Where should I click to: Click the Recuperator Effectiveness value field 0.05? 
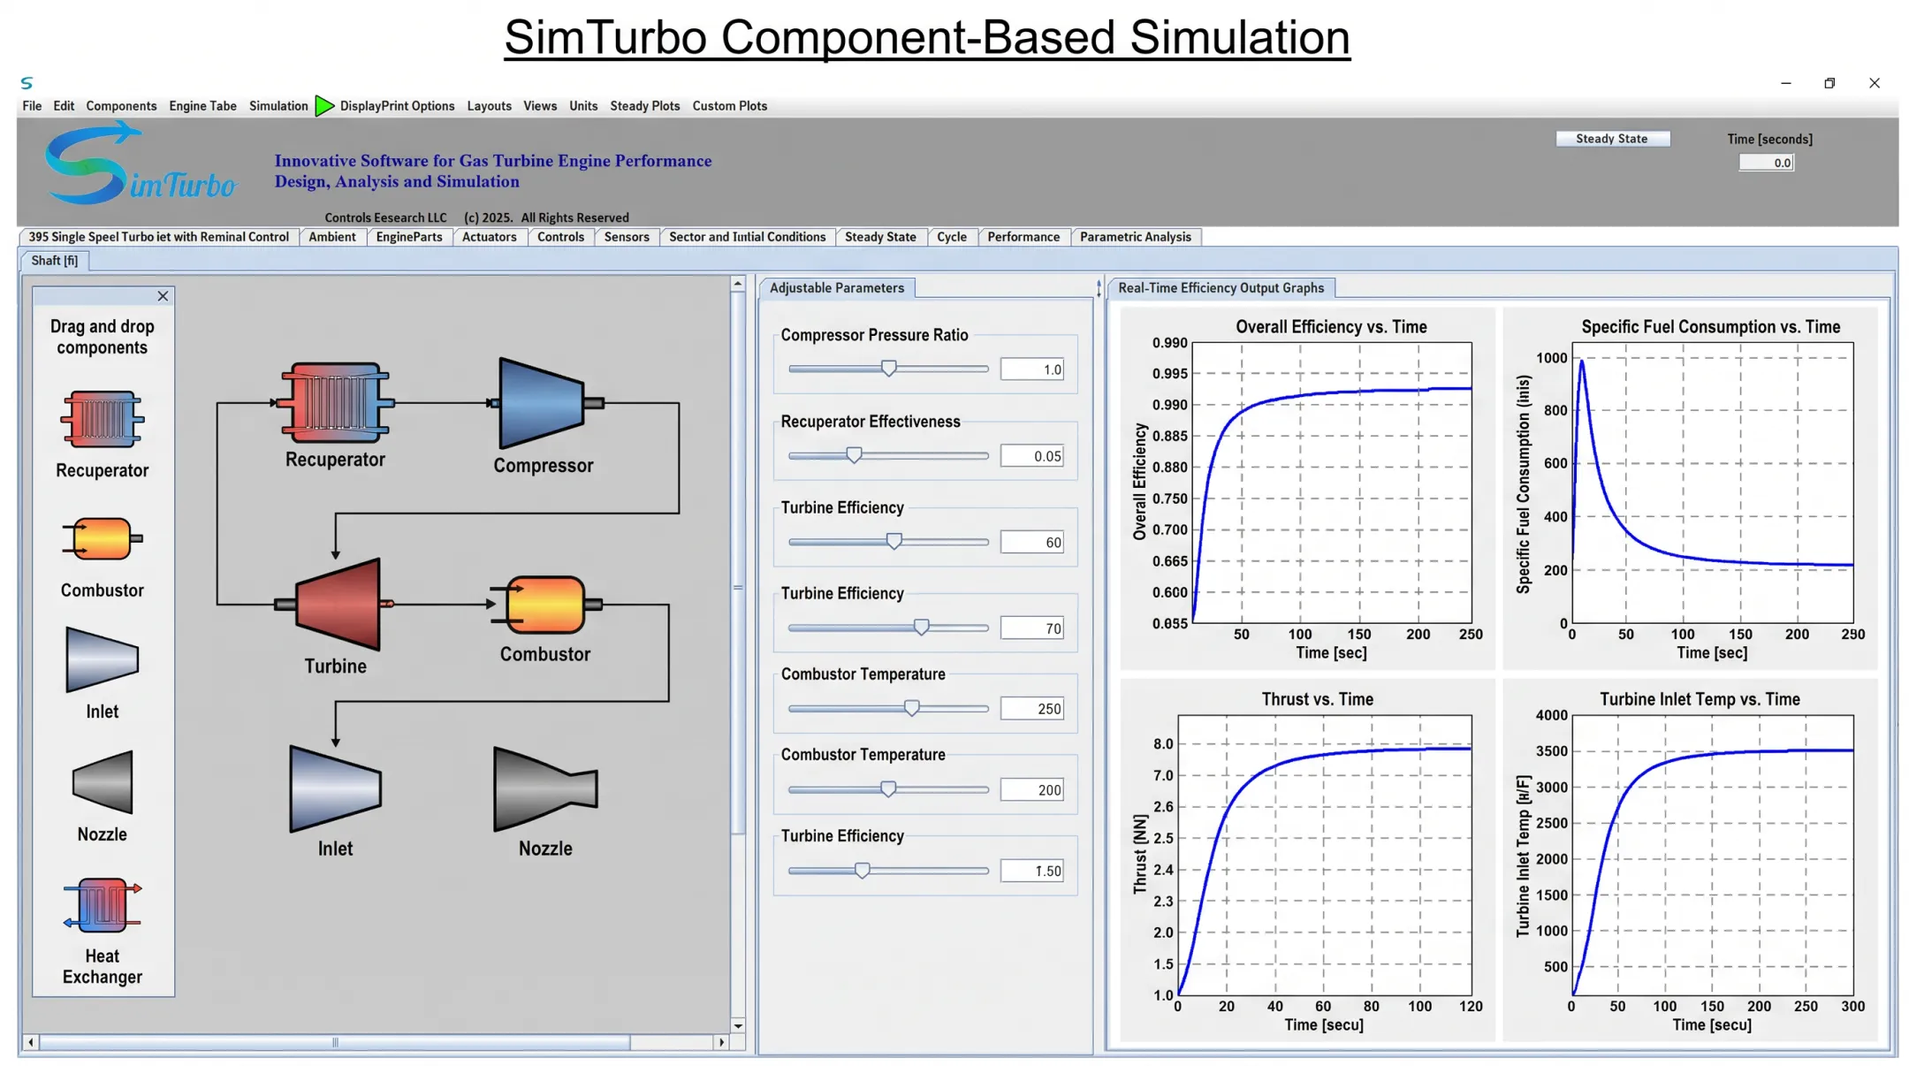(x=1031, y=456)
